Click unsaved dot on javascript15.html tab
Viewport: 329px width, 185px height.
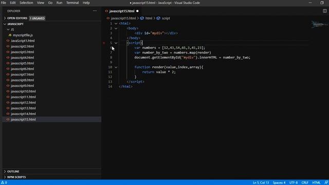[137, 11]
